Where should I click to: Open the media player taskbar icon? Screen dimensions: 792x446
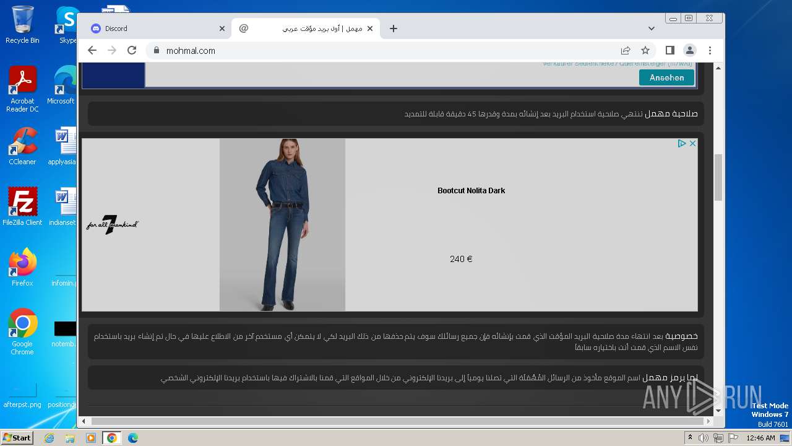91,438
